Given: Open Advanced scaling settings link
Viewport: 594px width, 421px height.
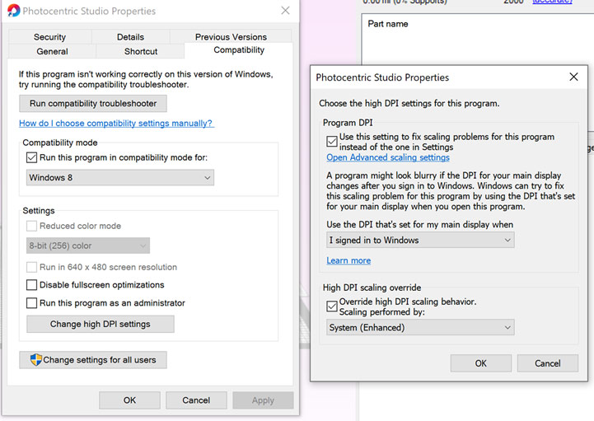Looking at the screenshot, I should click(388, 157).
